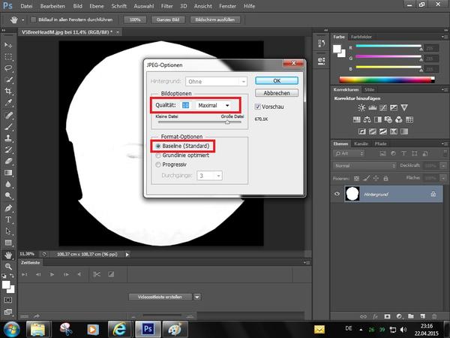Open the Durchgänge dropdown

coord(209,176)
